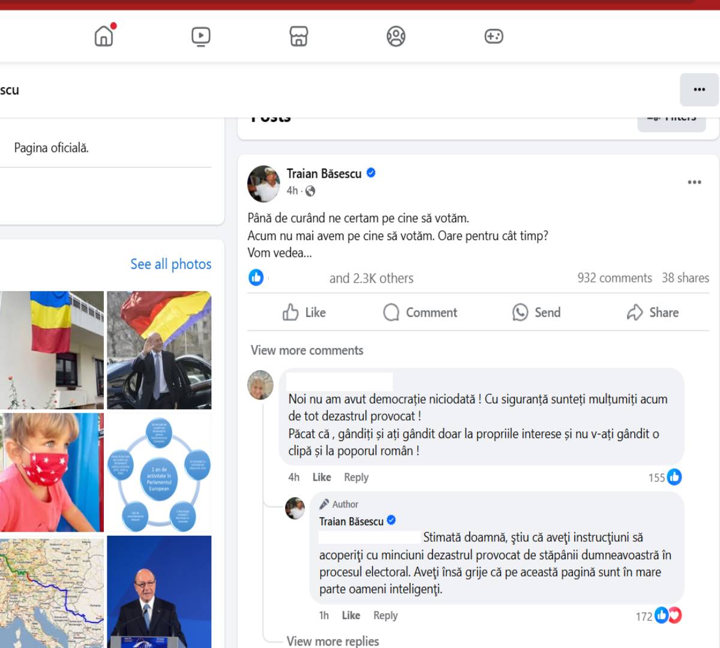The height and width of the screenshot is (648, 720).
Task: Click the verified badge beside post author name
Action: (371, 173)
